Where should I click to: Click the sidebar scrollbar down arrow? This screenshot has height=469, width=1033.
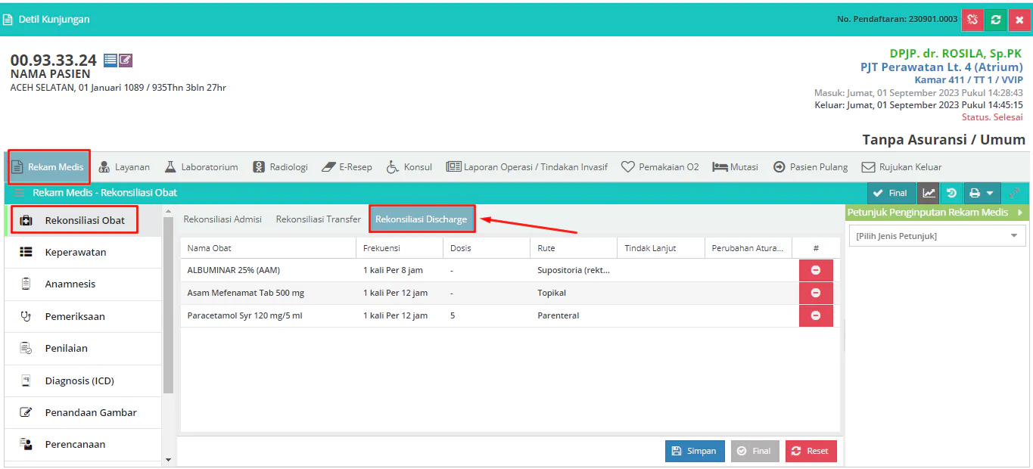coord(168,459)
